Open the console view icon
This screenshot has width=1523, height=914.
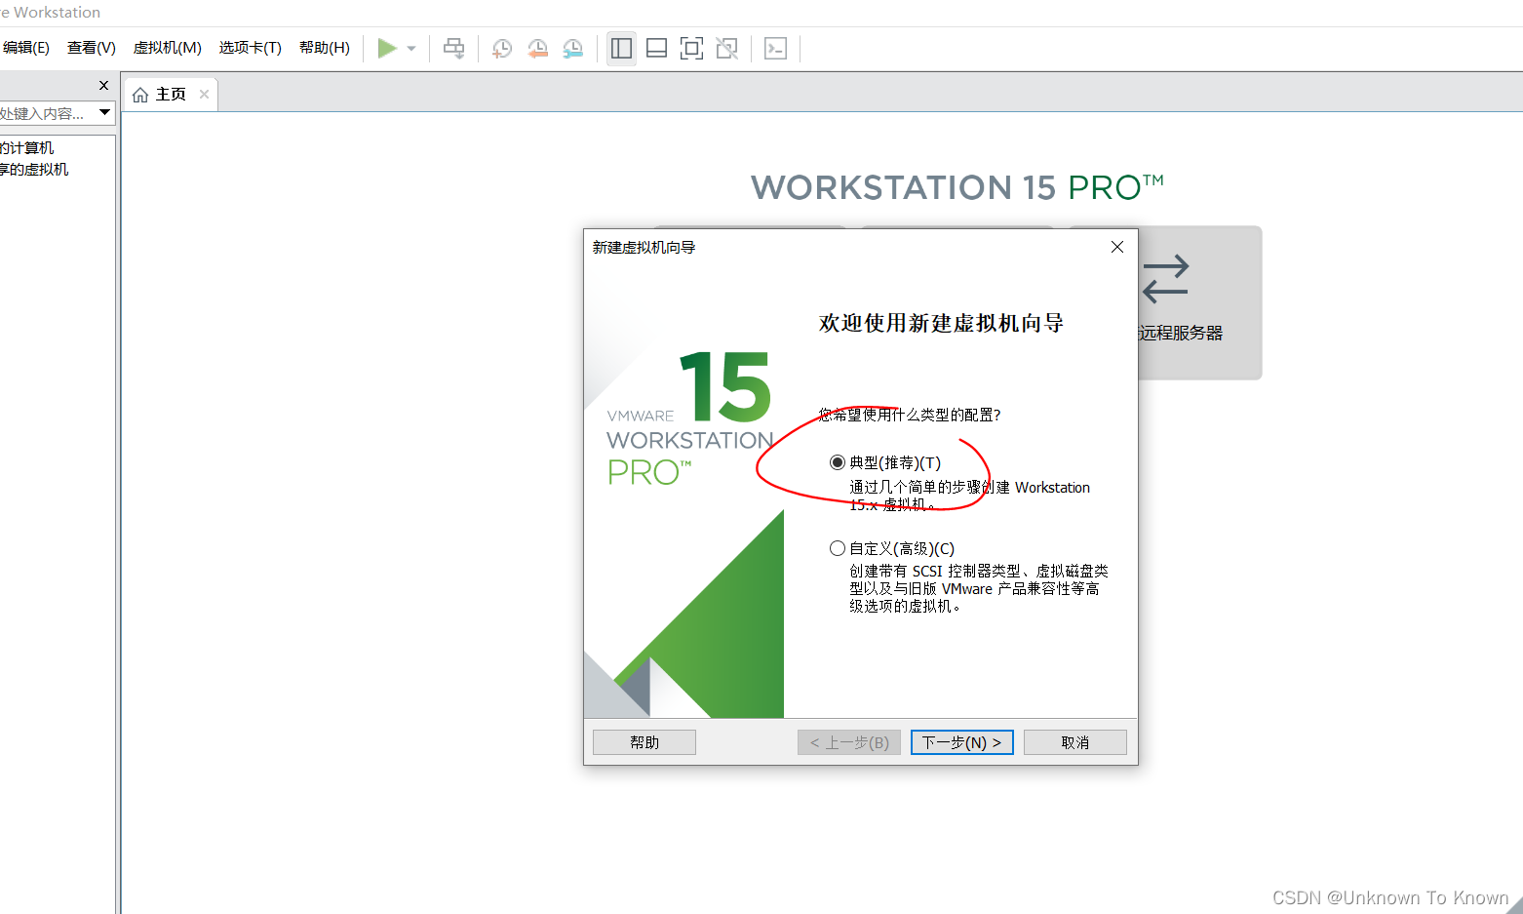[x=775, y=48]
